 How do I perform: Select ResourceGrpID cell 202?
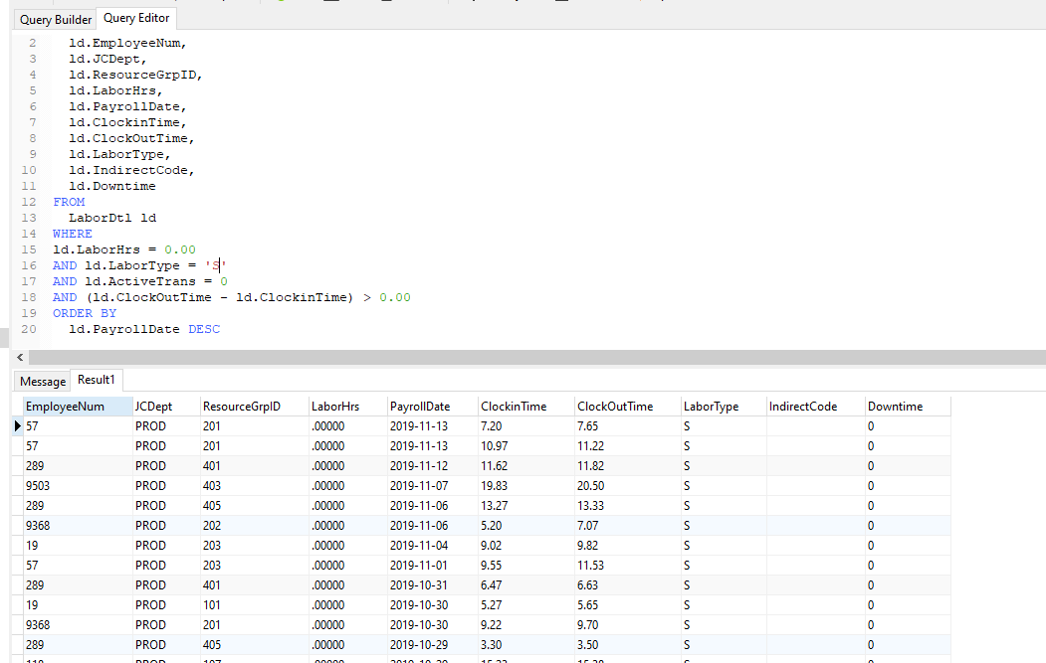pos(255,526)
